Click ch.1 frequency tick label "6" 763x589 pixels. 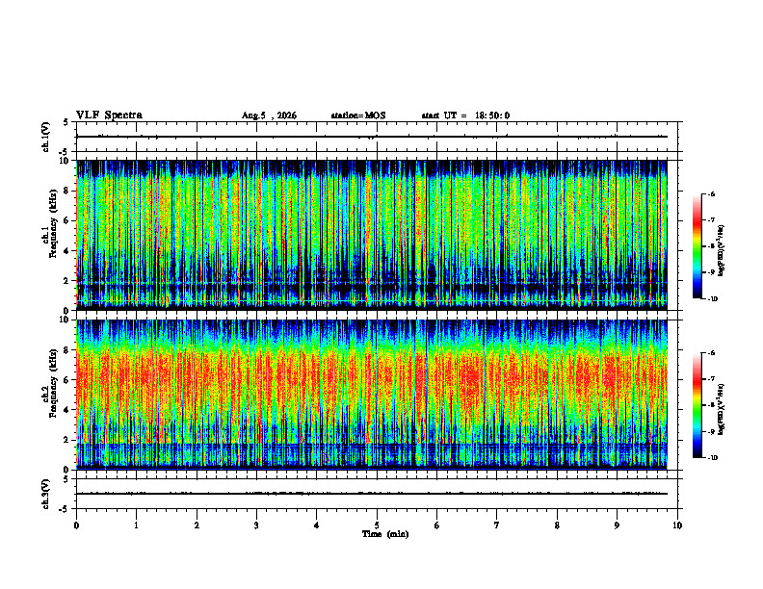coord(66,221)
